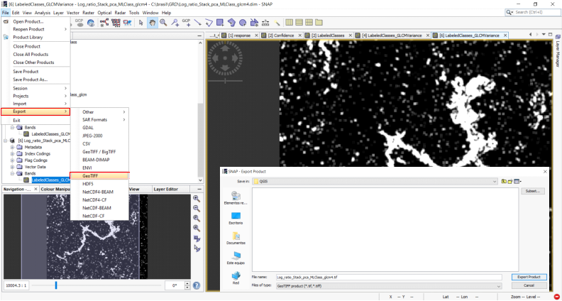Image resolution: width=562 pixels, height=301 pixels.
Task: Expand the Vector Data tree node
Action: pyautogui.click(x=13, y=166)
